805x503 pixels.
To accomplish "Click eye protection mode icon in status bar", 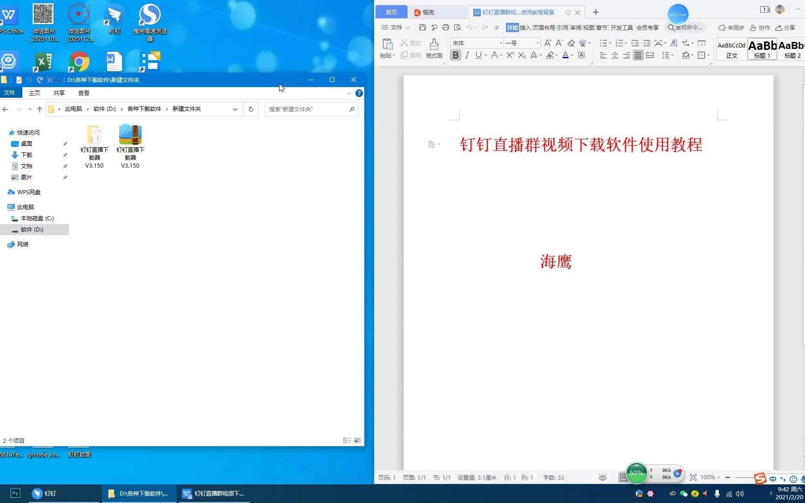I will (602, 477).
